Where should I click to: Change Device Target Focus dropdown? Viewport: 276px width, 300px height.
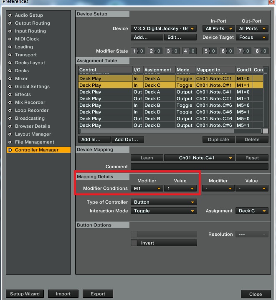[x=252, y=37]
